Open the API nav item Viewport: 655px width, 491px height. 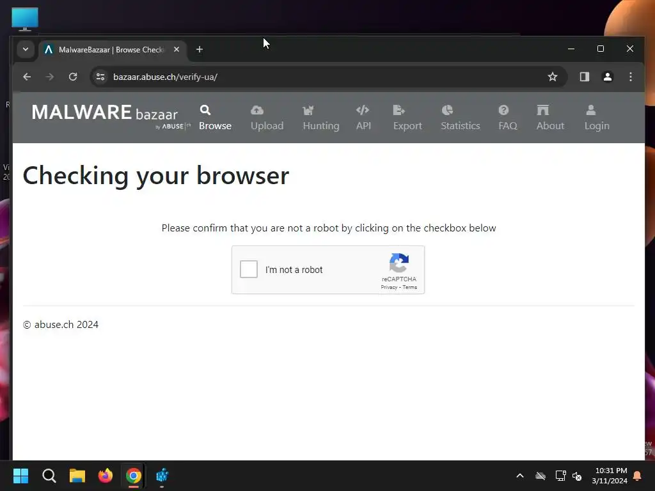pyautogui.click(x=363, y=118)
